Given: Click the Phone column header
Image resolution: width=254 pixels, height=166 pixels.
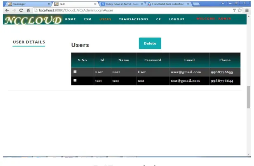Looking at the screenshot, I should (225, 60).
